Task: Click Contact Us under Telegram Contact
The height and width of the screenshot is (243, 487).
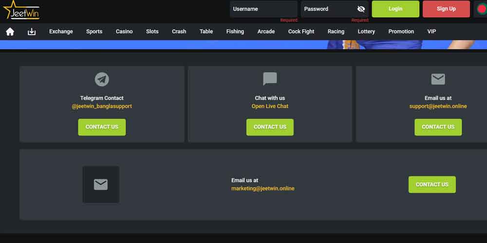Action: [102, 127]
